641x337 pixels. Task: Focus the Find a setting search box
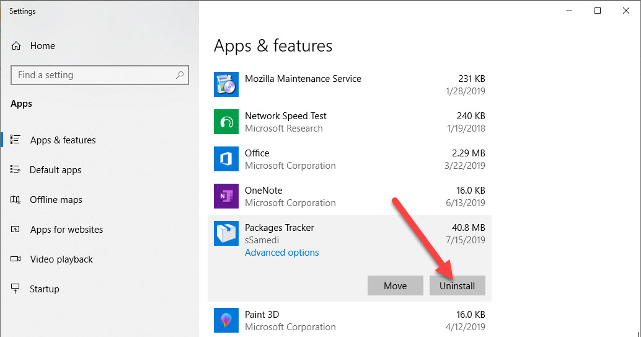100,75
